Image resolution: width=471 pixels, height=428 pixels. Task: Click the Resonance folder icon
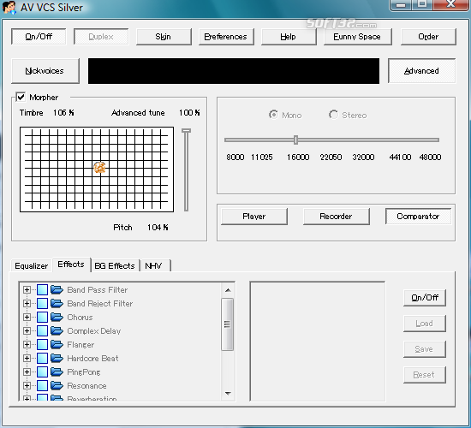click(57, 385)
